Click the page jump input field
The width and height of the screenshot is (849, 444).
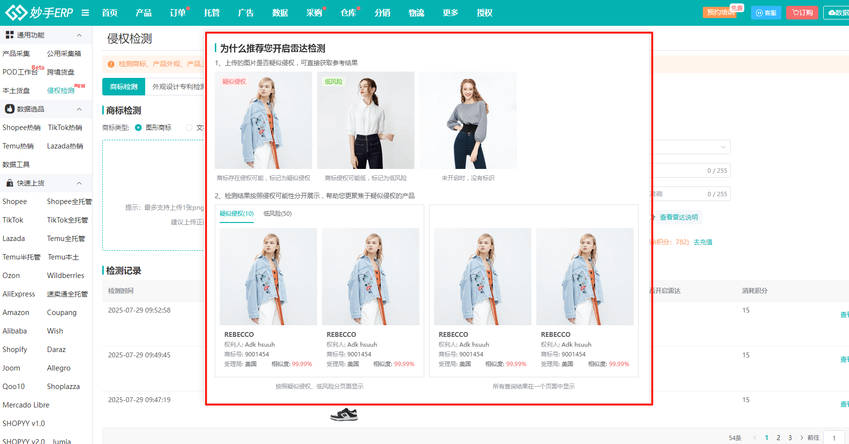pyautogui.click(x=834, y=438)
